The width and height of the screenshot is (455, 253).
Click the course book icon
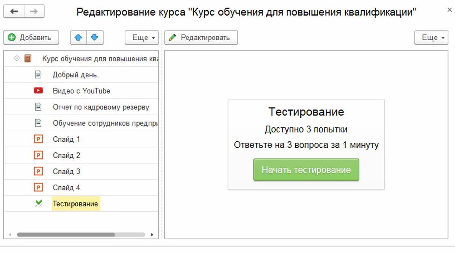point(28,59)
